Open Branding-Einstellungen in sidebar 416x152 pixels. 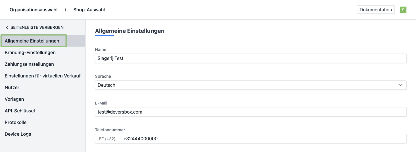click(30, 52)
